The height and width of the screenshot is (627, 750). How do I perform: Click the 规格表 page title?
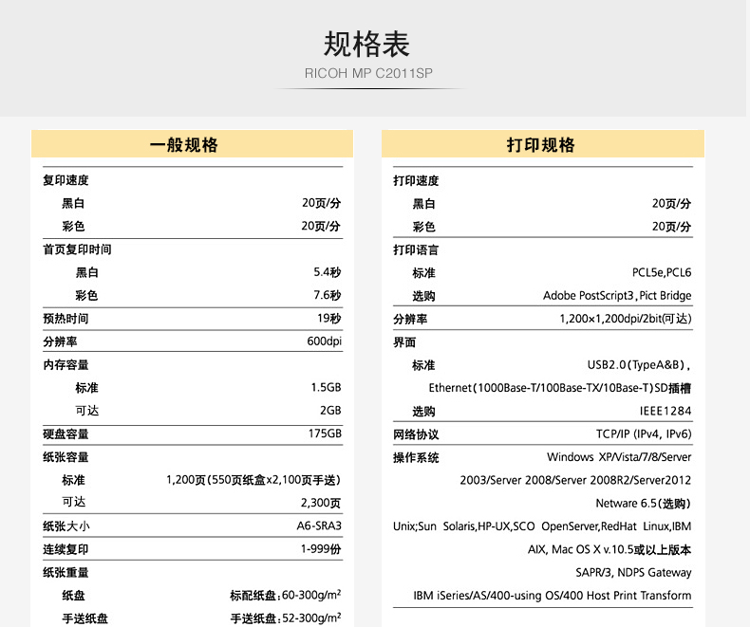click(366, 45)
